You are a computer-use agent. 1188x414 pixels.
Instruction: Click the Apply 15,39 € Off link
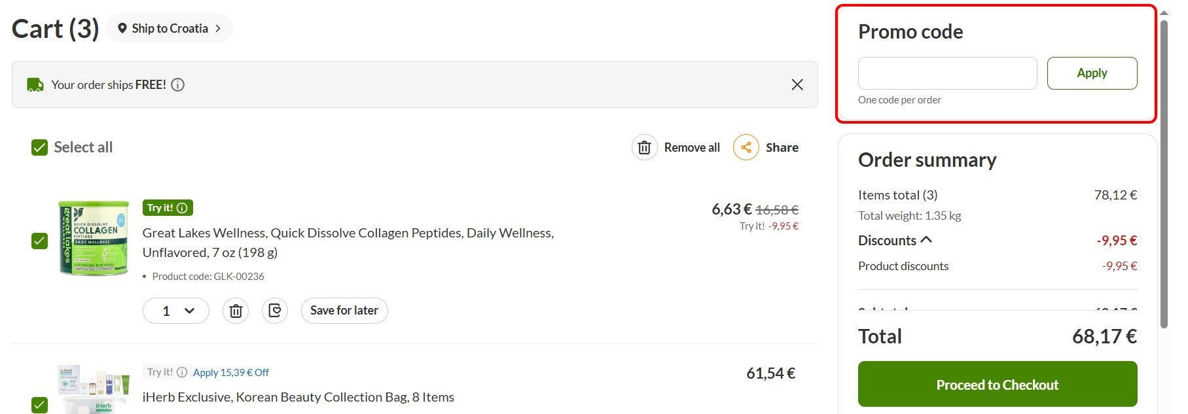point(231,372)
